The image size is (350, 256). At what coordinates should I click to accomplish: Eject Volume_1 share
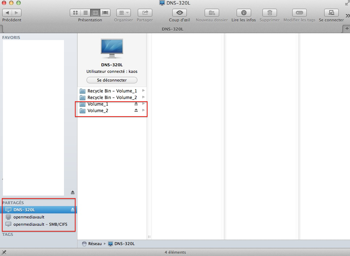click(x=136, y=104)
